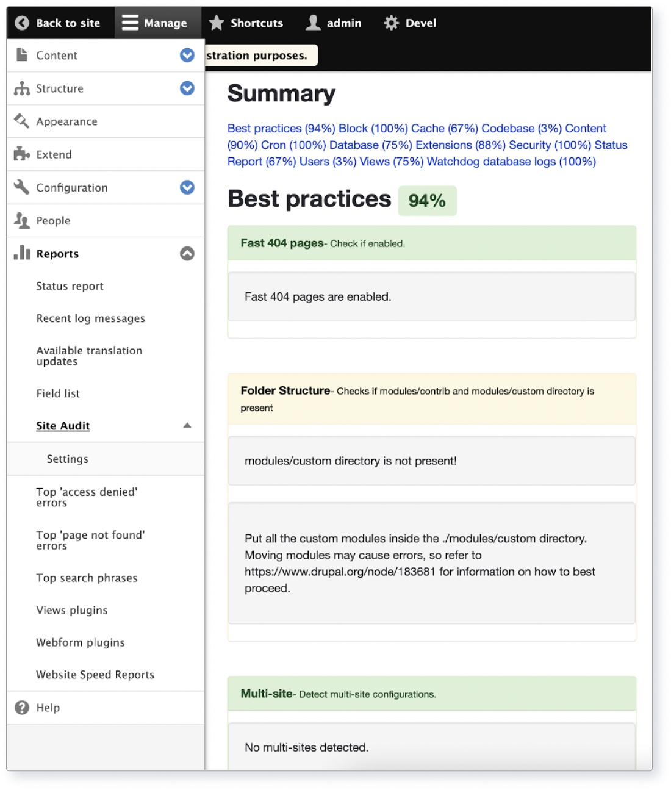Click the 94% Best practices score badge
This screenshot has height=790, width=671.
click(x=427, y=200)
